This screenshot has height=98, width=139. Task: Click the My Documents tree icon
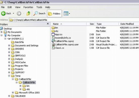5,32
